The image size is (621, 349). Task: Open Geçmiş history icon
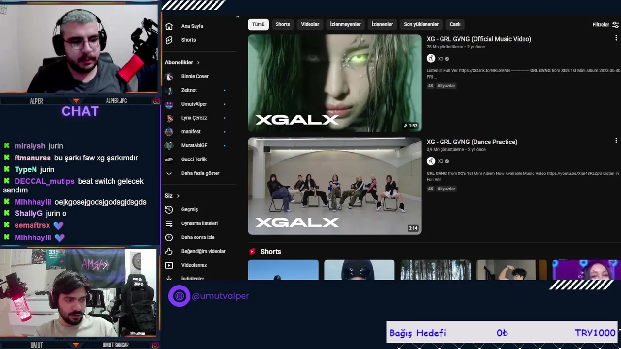pos(169,210)
